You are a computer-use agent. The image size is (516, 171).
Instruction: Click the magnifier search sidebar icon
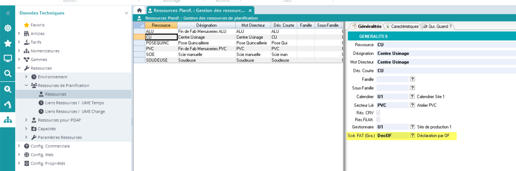(8, 74)
